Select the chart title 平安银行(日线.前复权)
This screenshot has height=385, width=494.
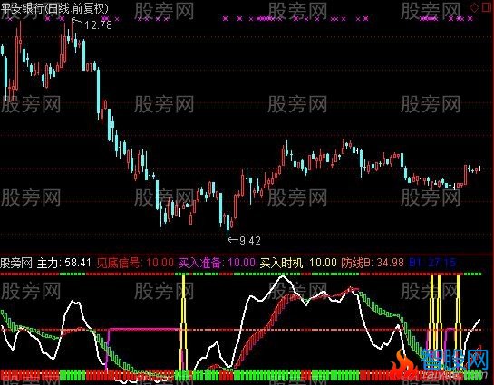pos(54,8)
